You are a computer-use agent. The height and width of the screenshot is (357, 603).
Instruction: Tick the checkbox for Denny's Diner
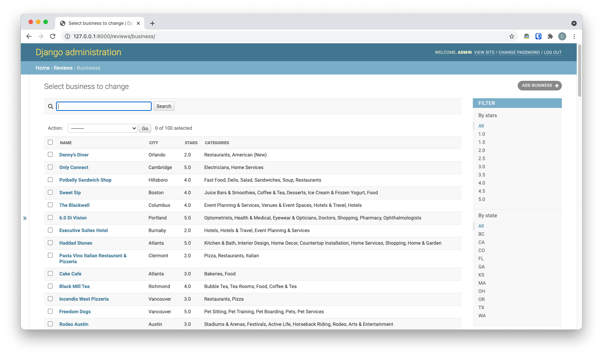click(x=50, y=155)
